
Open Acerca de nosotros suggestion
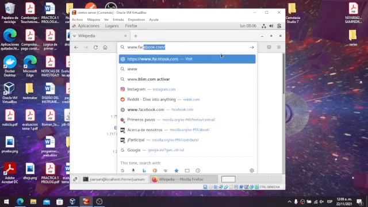187,130
